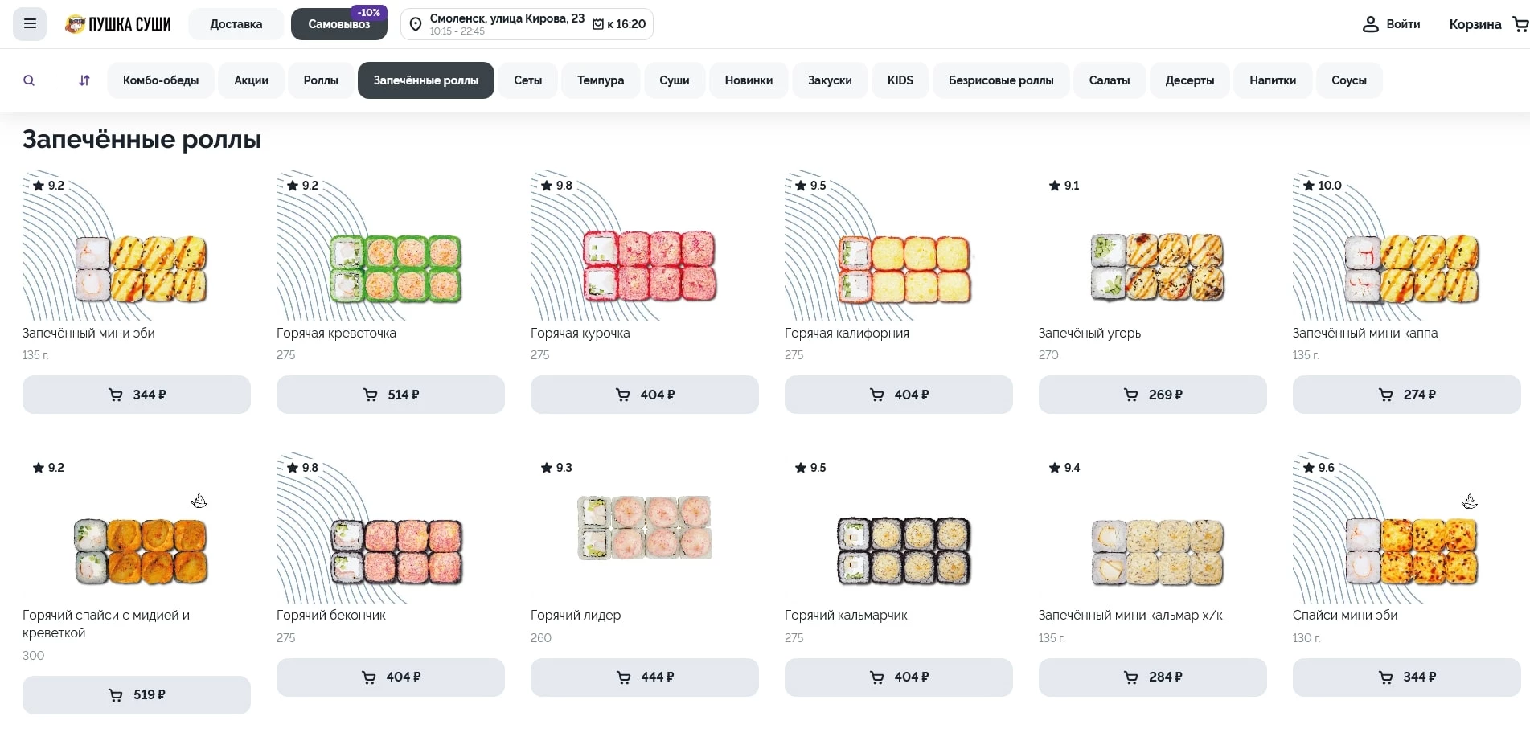Switch to Доставка mode
The image size is (1530, 745).
click(236, 24)
